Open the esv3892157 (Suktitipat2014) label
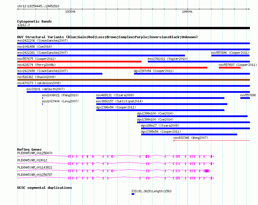Viewport: 258px width, 205px height. [x=119, y=101]
